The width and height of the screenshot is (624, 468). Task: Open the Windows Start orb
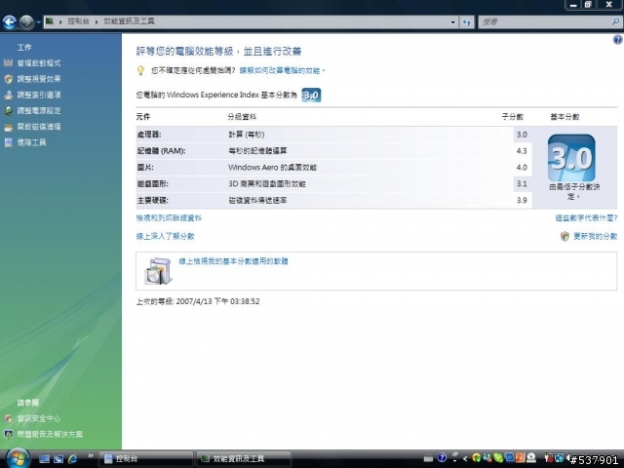[x=18, y=458]
